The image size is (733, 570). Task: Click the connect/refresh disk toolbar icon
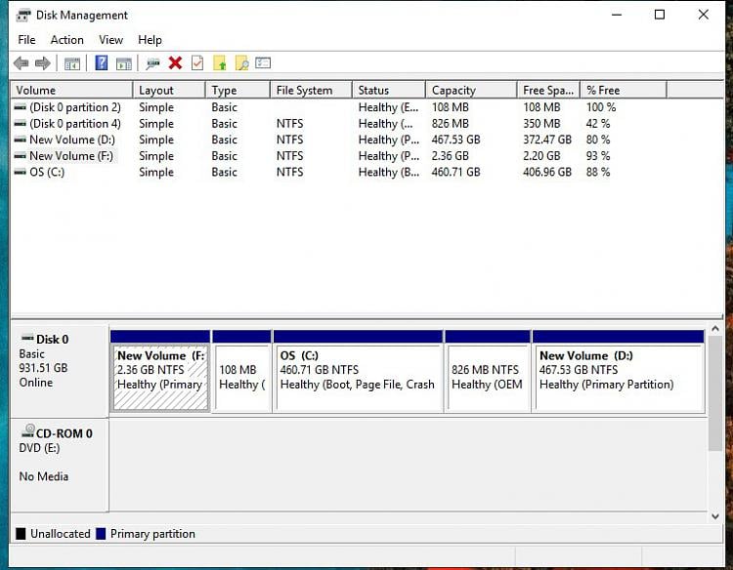(x=152, y=63)
